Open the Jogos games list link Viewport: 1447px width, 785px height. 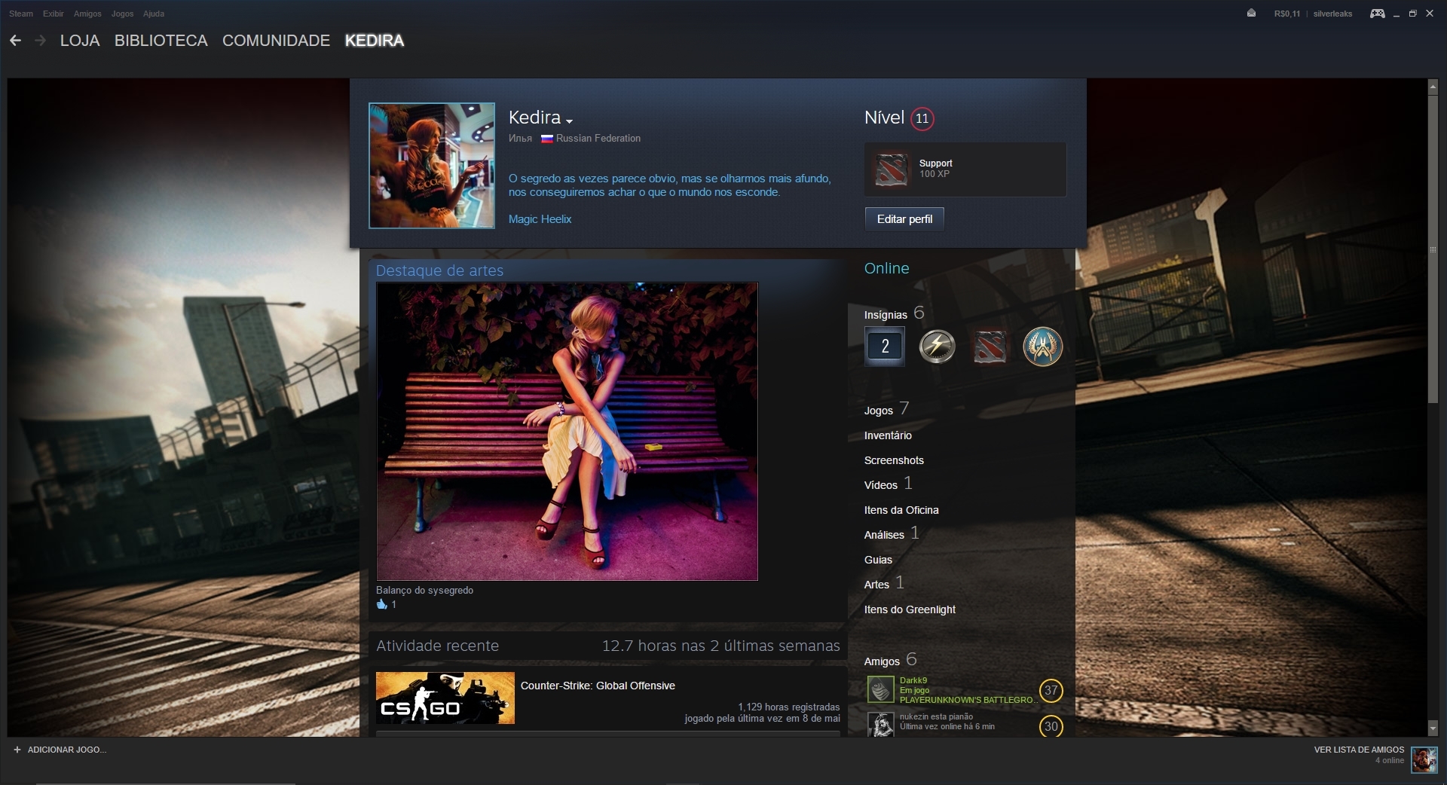[878, 411]
